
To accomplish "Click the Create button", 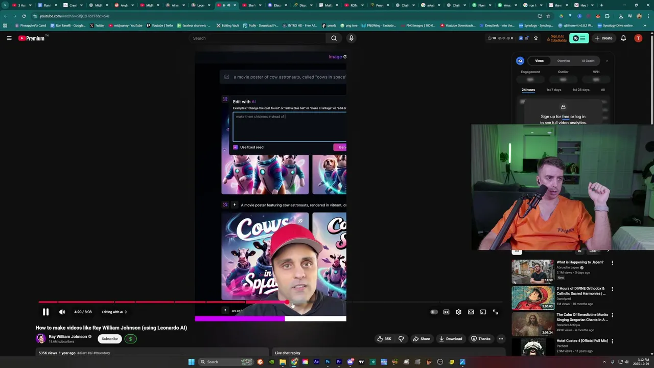I will (603, 38).
